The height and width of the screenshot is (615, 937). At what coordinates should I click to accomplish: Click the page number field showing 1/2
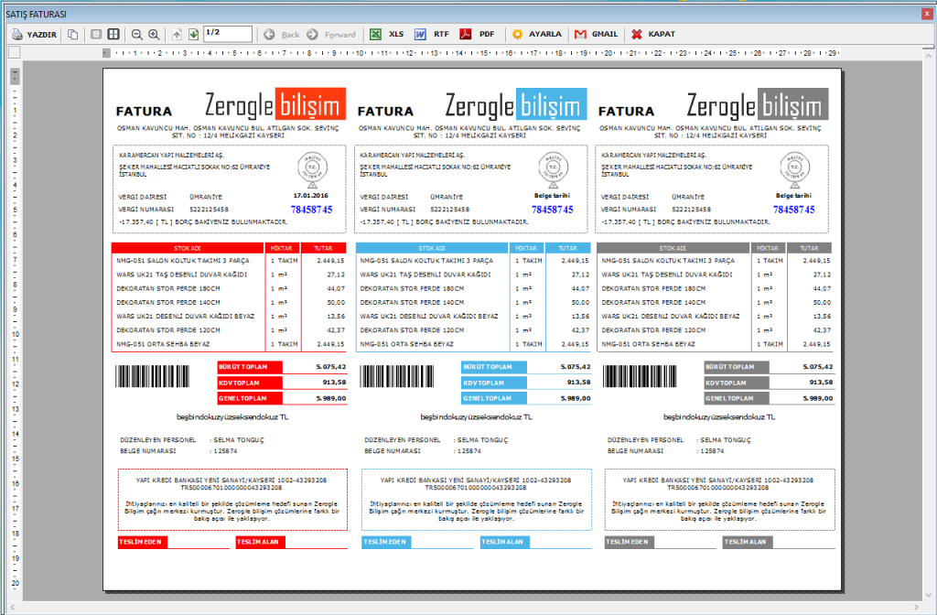(x=227, y=34)
